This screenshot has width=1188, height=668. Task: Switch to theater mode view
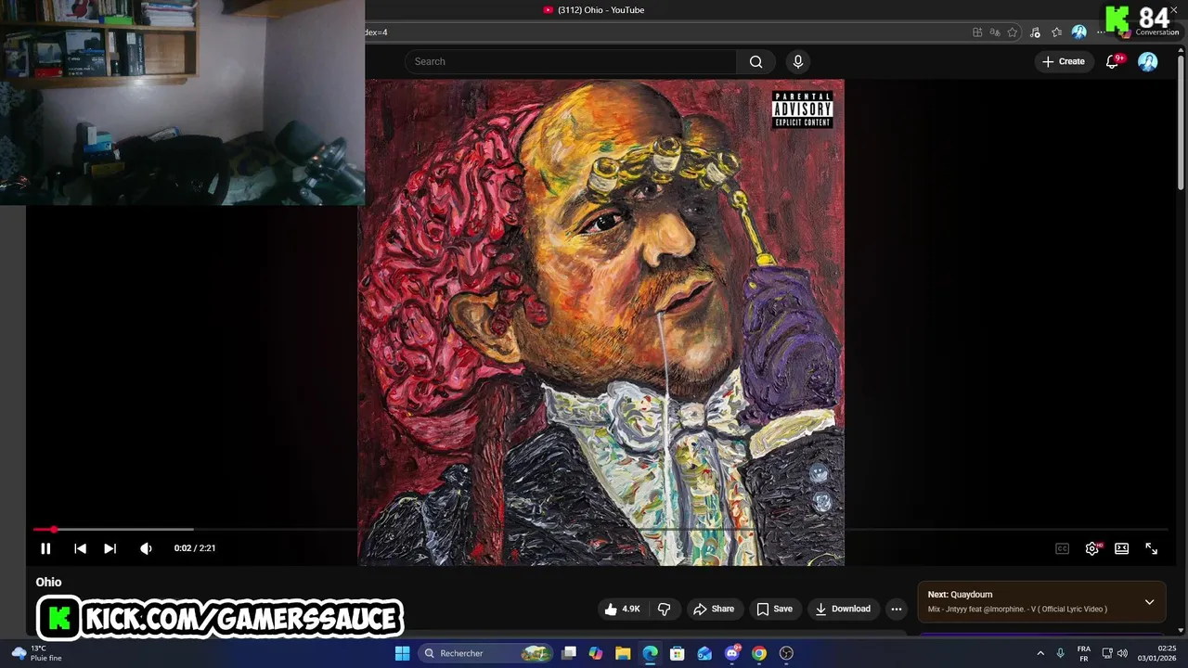point(1121,548)
